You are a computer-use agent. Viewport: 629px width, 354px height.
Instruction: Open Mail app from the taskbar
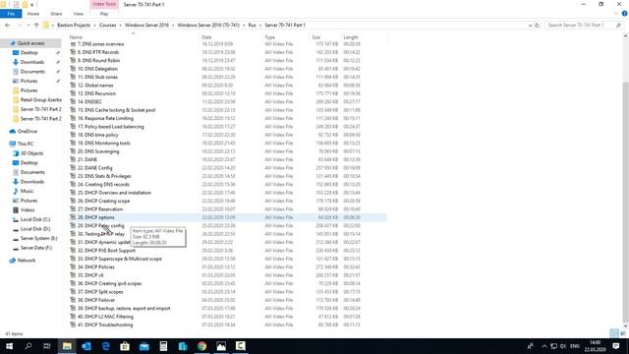click(144, 346)
